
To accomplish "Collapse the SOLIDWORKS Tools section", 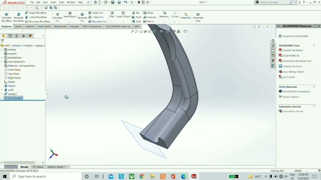I will pyautogui.click(x=314, y=45).
